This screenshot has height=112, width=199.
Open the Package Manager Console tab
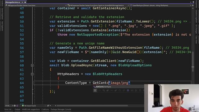(x=61, y=109)
